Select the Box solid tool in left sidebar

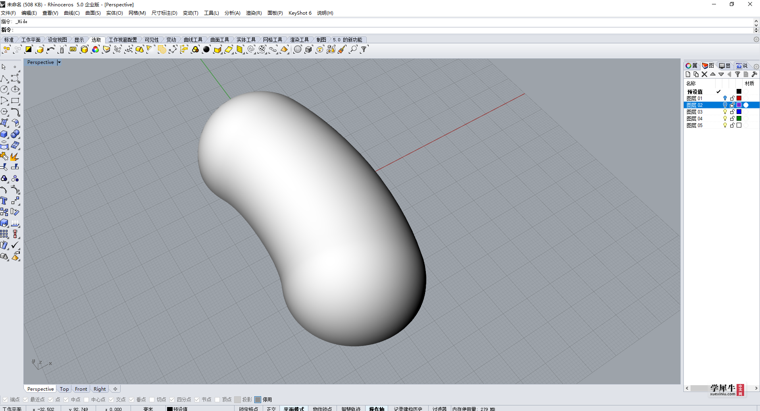[4, 134]
